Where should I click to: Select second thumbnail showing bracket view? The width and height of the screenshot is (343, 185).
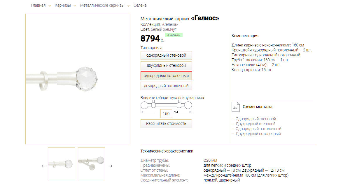(x=91, y=164)
